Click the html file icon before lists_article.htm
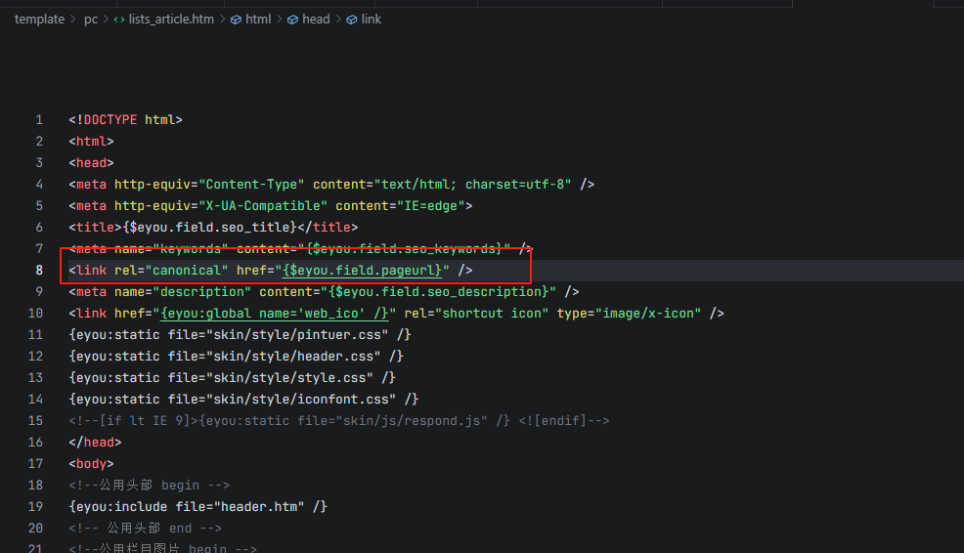The width and height of the screenshot is (964, 553). click(x=118, y=20)
